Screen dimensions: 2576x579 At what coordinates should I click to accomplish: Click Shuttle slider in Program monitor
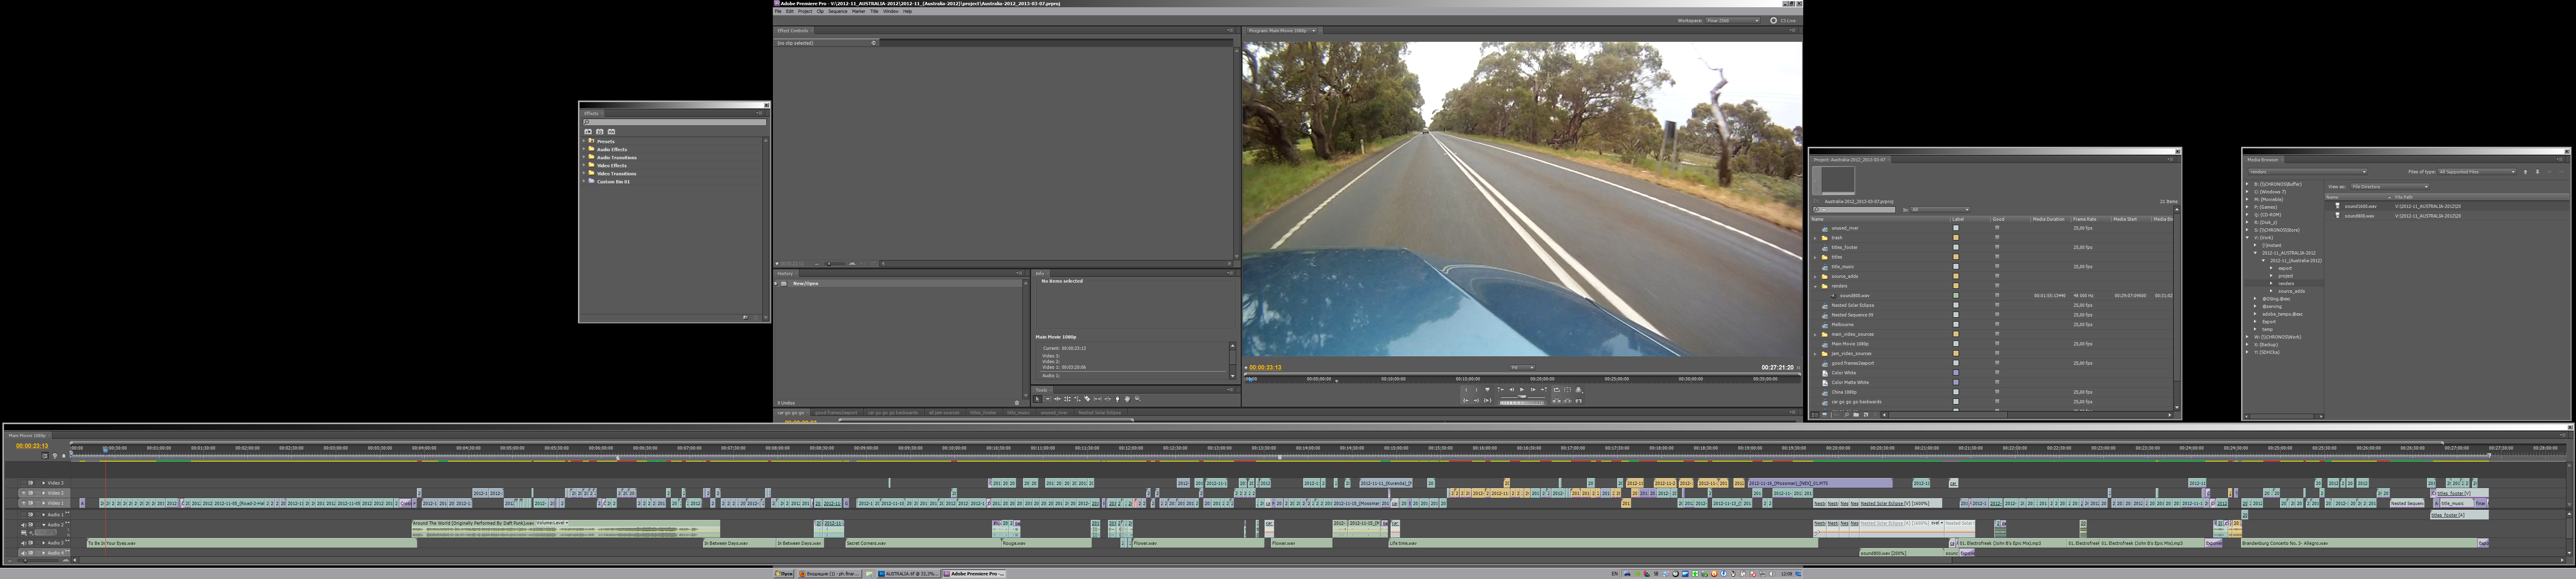pos(1523,397)
